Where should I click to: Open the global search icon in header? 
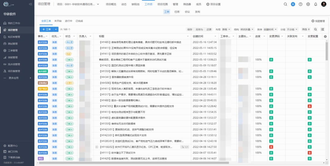[x=285, y=4]
